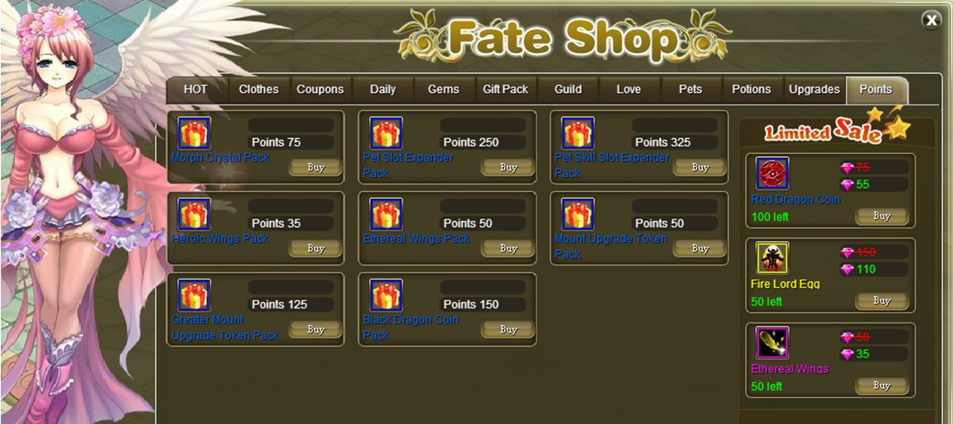The width and height of the screenshot is (953, 424).
Task: Select the Pet Slot Expander Pack icon
Action: 386,133
